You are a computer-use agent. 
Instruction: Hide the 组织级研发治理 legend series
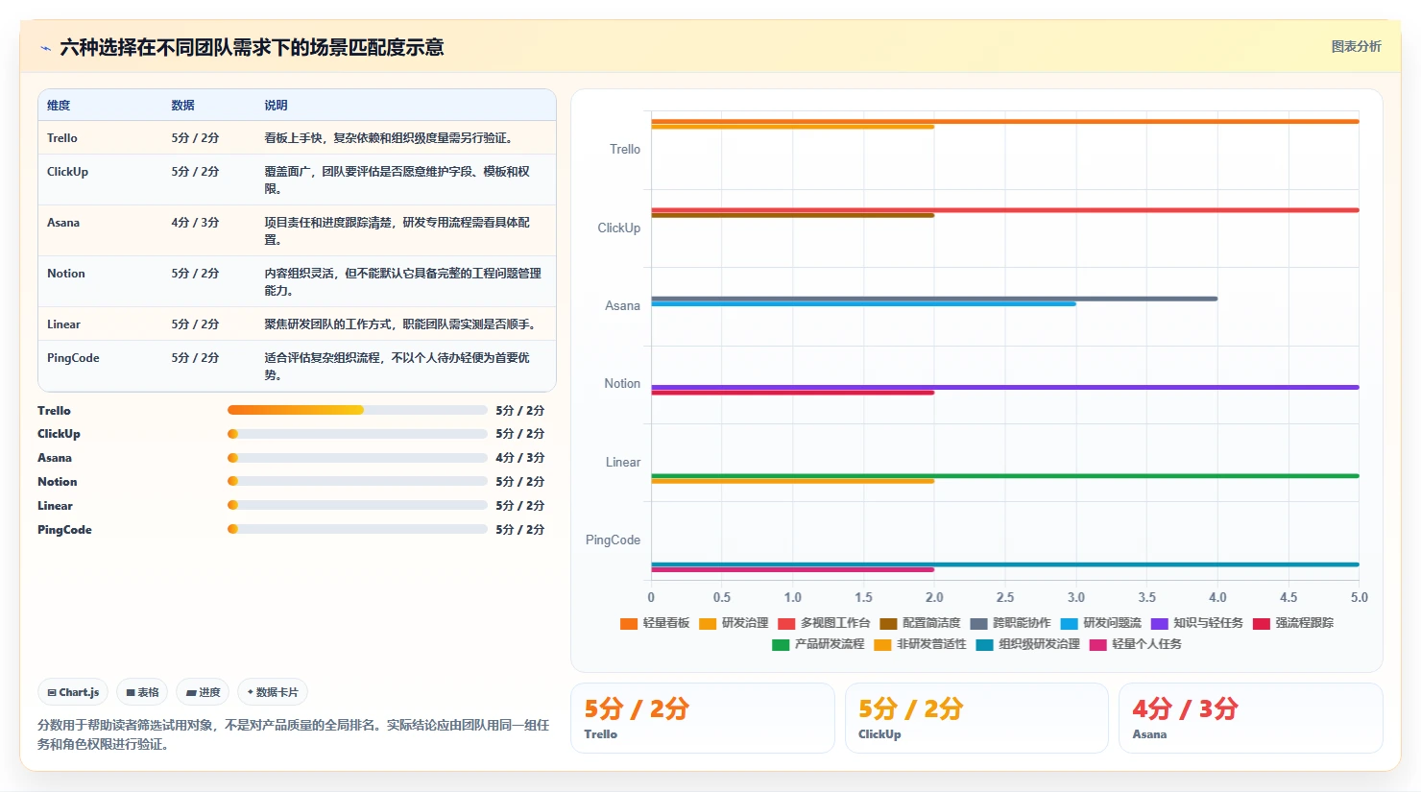point(1027,644)
